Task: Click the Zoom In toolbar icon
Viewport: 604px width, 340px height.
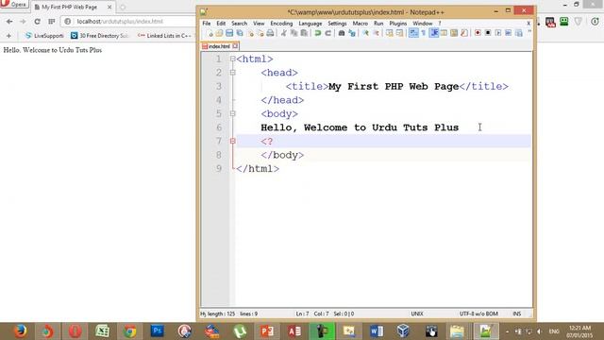Action: click(x=365, y=33)
